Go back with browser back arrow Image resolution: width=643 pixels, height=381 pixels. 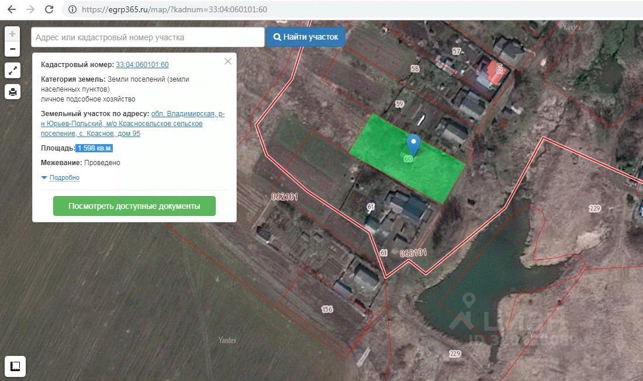click(12, 9)
